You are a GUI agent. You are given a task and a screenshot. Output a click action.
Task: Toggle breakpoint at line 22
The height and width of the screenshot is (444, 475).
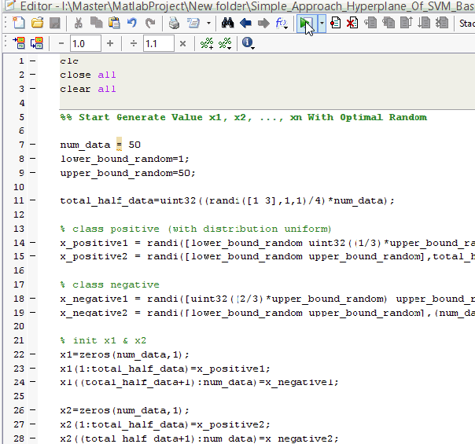click(32, 354)
